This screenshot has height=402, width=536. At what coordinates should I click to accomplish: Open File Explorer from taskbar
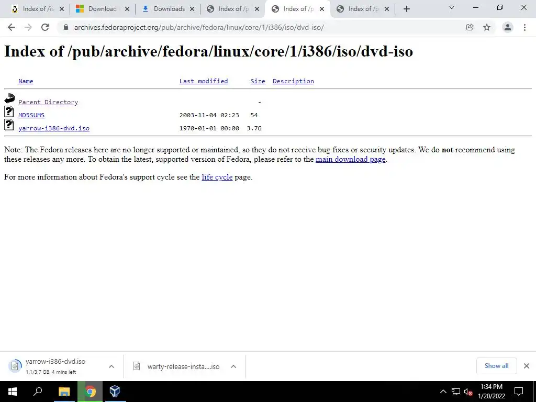click(x=64, y=392)
